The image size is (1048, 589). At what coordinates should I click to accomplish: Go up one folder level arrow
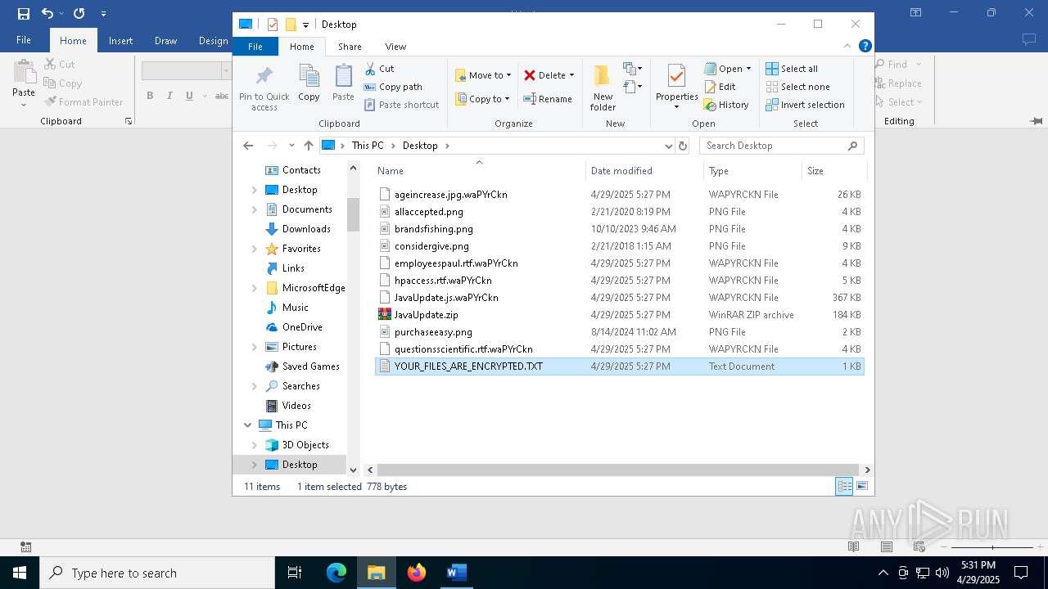tap(308, 146)
